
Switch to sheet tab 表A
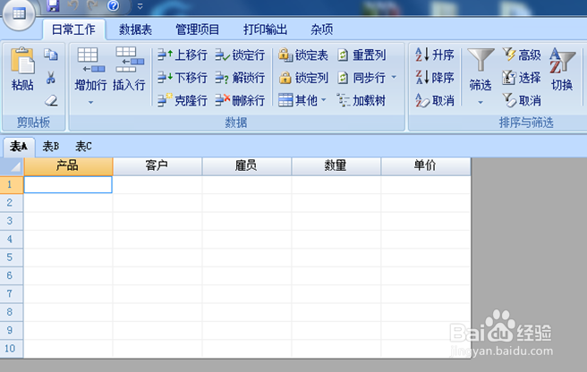(19, 147)
